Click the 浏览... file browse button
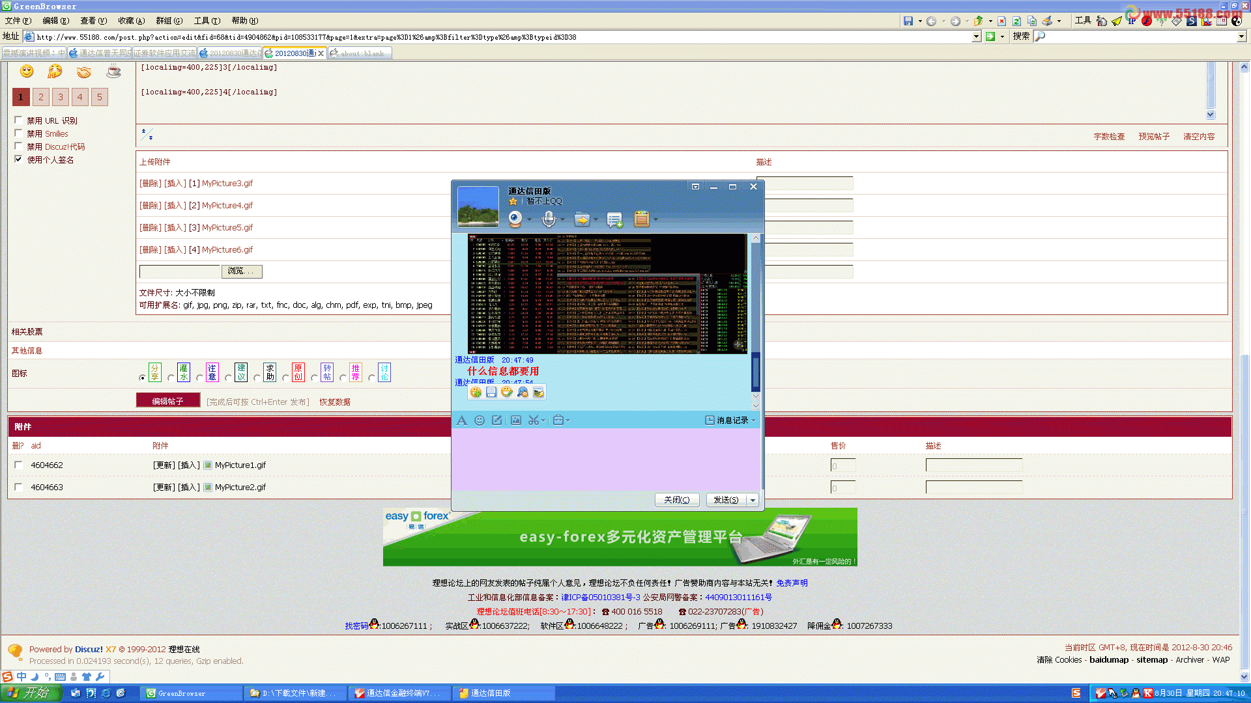The image size is (1251, 703). click(x=242, y=271)
